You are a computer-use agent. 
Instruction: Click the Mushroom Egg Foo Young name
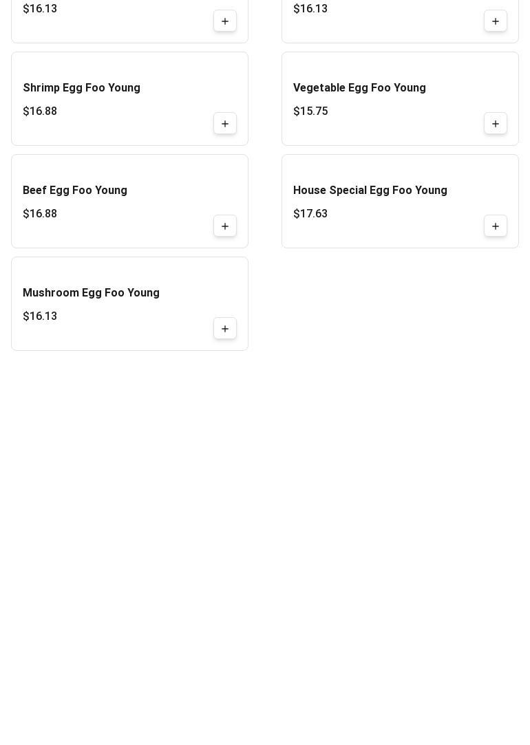(91, 293)
